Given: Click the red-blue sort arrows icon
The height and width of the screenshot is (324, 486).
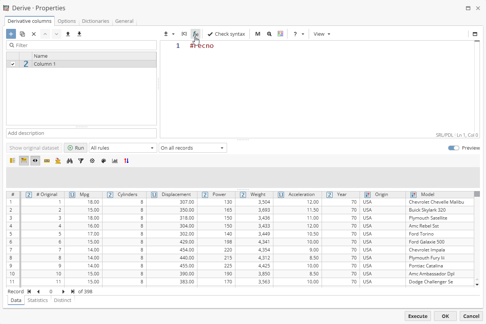Looking at the screenshot, I should coord(126,161).
